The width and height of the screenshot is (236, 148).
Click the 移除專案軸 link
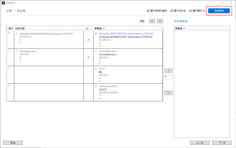click(181, 21)
